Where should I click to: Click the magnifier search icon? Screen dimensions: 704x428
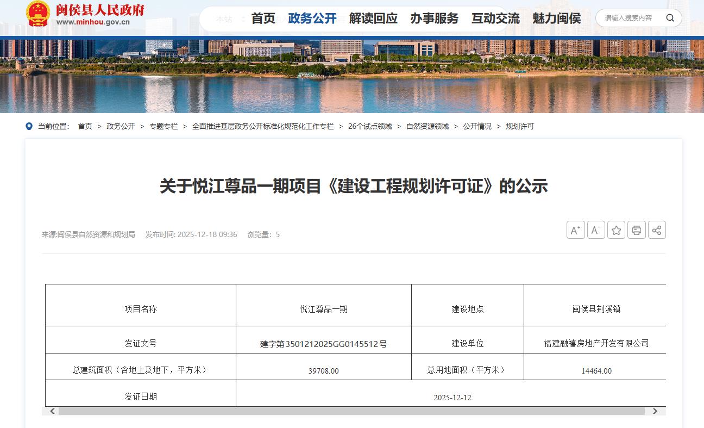(670, 18)
